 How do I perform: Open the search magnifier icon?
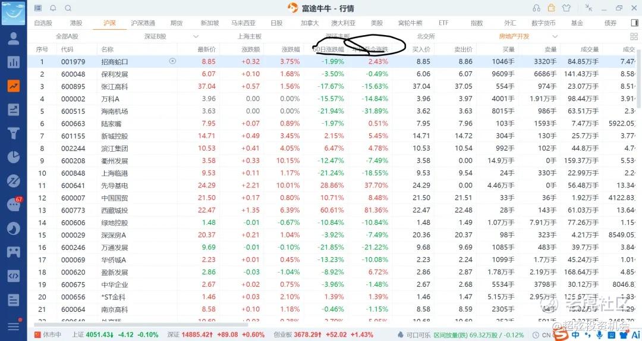click(x=68, y=8)
